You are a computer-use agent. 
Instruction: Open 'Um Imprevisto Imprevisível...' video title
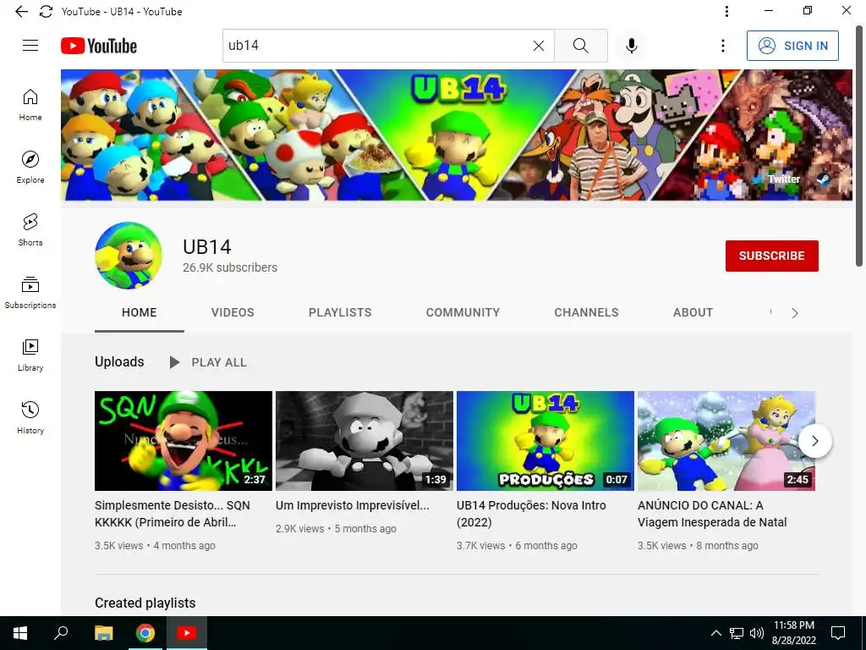coord(353,506)
